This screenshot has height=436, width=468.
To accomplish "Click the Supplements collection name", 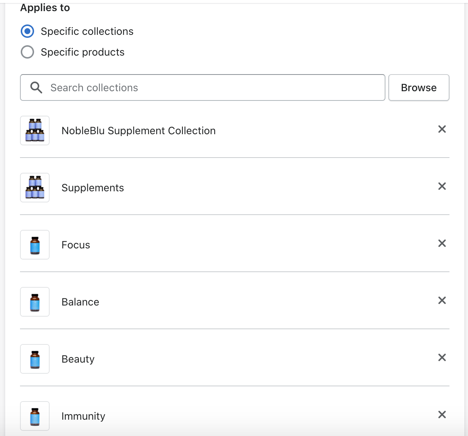I will pyautogui.click(x=93, y=188).
